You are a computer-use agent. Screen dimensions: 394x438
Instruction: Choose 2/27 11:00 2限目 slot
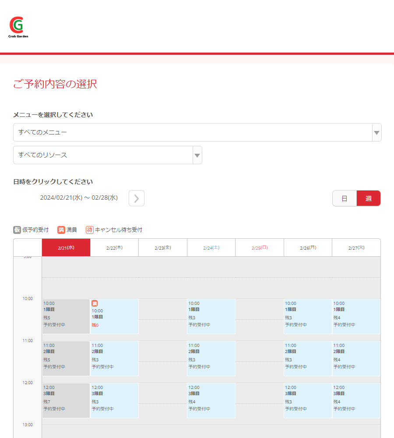click(x=356, y=358)
